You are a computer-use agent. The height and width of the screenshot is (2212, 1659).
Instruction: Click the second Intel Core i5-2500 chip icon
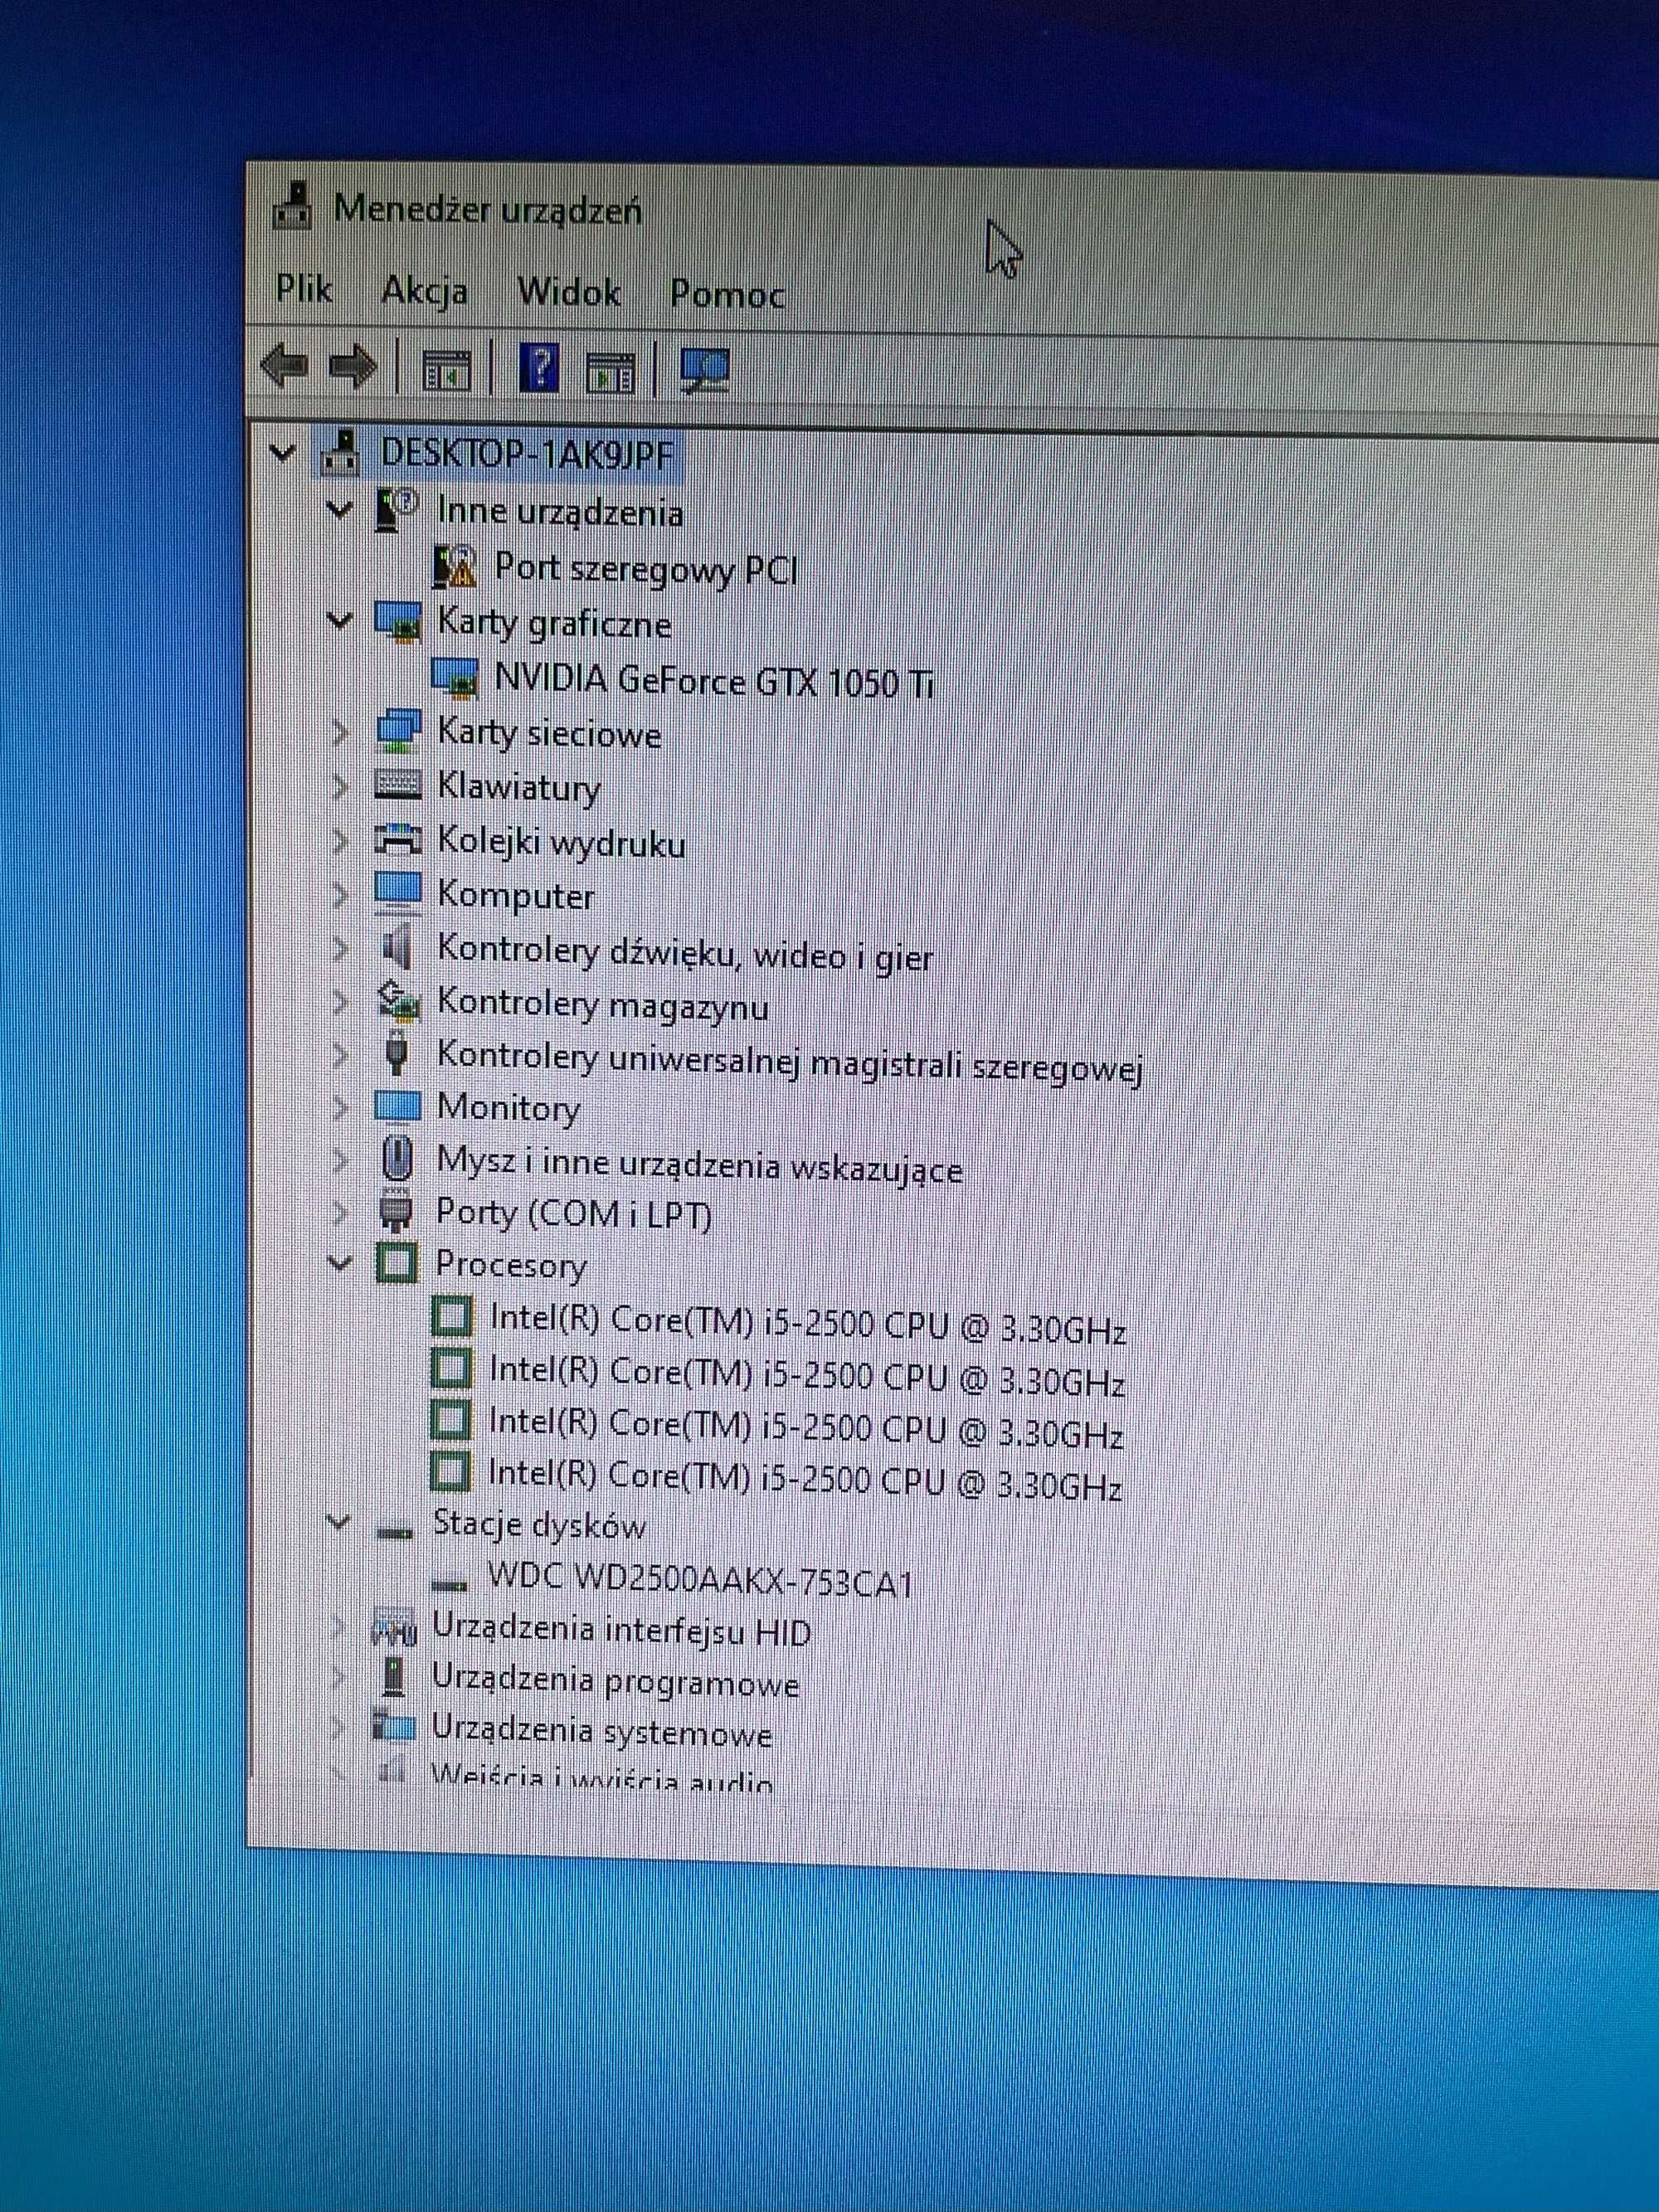[x=451, y=1367]
